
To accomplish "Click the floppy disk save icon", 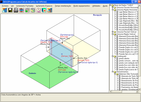I will tap(10, 10).
